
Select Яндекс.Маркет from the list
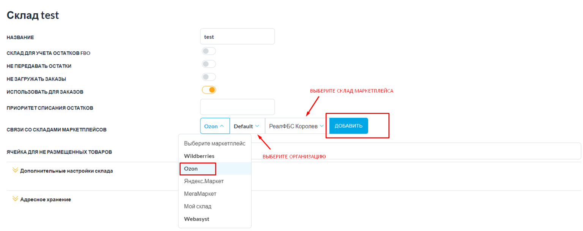(204, 181)
